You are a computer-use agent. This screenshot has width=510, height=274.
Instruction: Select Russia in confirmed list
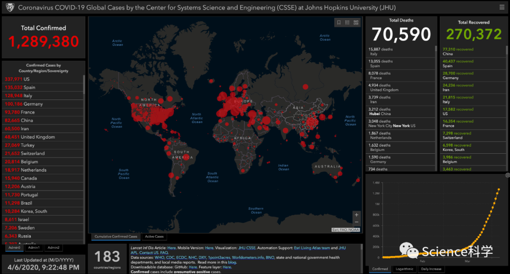point(43,236)
